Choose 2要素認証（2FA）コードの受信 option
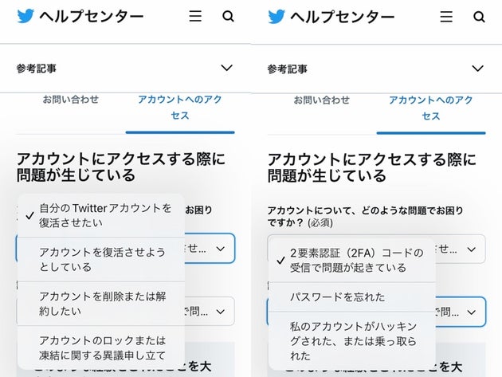 point(352,260)
